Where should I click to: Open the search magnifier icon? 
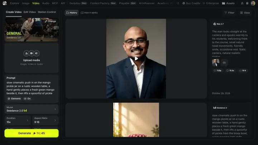coord(178,3)
